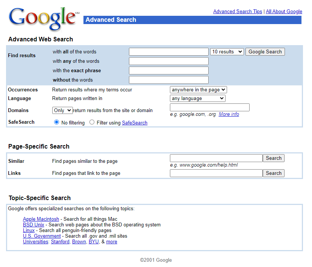Open Linux topic search link

29,231
